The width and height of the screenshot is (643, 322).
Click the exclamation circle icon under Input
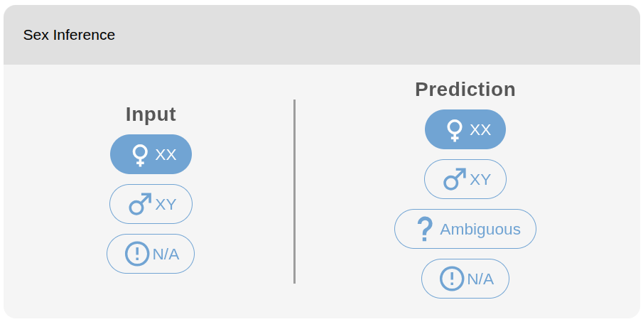pyautogui.click(x=137, y=254)
